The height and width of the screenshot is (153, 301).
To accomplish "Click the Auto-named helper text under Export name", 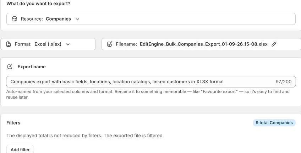I will click(148, 94).
